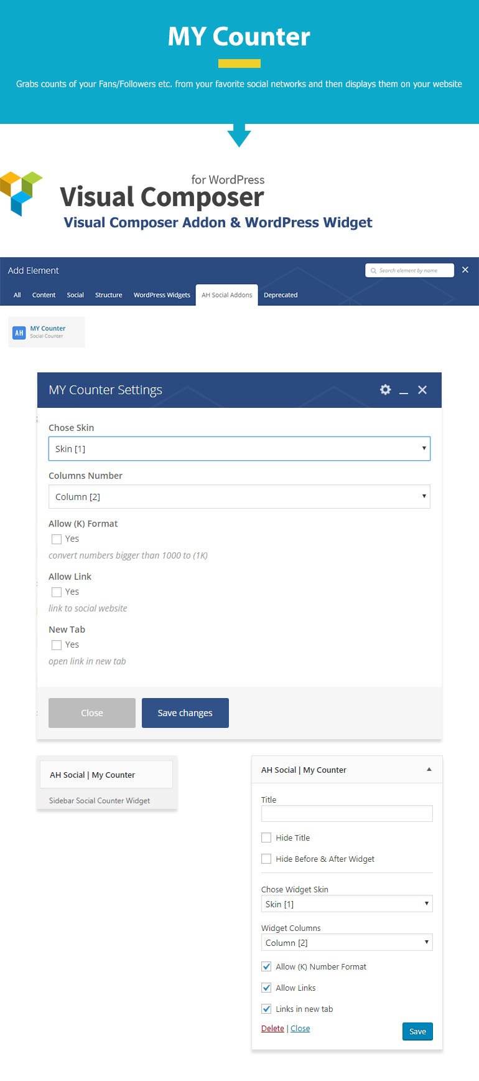Close the Add Element dialog

tap(465, 270)
